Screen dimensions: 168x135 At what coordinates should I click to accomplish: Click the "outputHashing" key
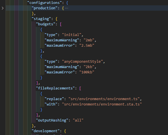52,120
